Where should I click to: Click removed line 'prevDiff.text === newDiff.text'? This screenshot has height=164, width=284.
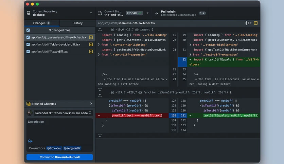click(x=137, y=116)
